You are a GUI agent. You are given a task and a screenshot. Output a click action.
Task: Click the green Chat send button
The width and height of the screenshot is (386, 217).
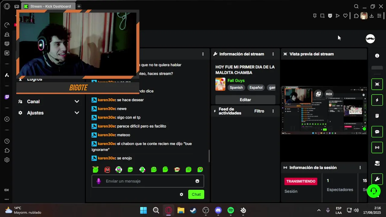tap(196, 194)
